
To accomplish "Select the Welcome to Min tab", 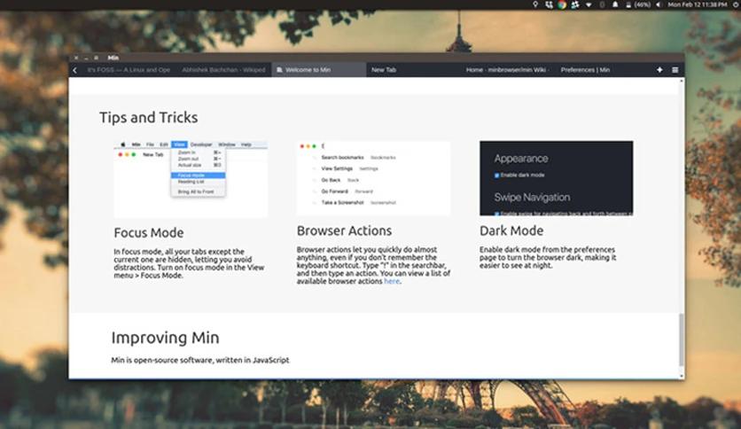I will tap(318, 70).
